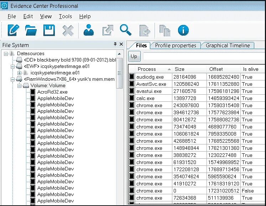The image size is (266, 206).
Task: Click the gray X delete toolbar icon
Action: (68, 31)
